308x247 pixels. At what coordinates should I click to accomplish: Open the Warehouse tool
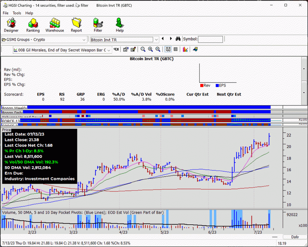point(55,25)
